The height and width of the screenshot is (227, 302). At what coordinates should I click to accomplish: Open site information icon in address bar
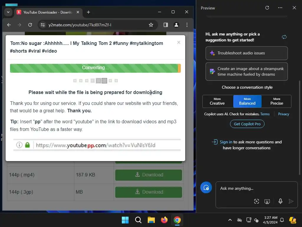tap(43, 25)
